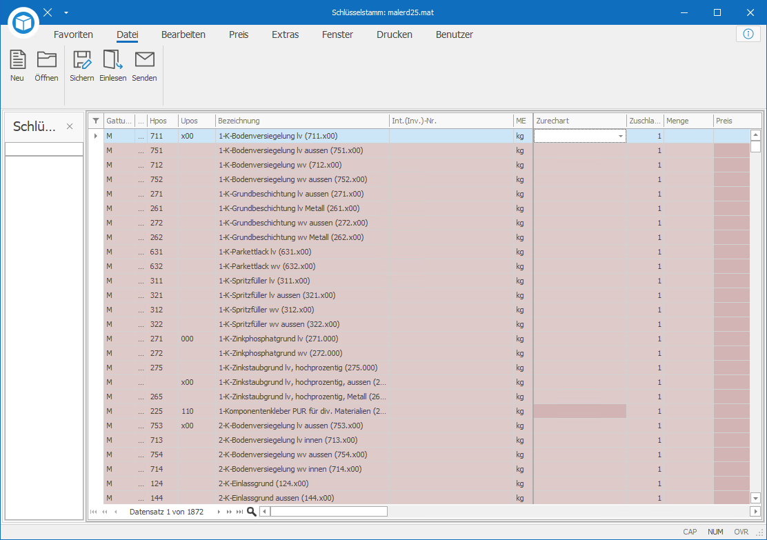This screenshot has height=540, width=767.
Task: Open the Benutzer tab
Action: coord(455,34)
